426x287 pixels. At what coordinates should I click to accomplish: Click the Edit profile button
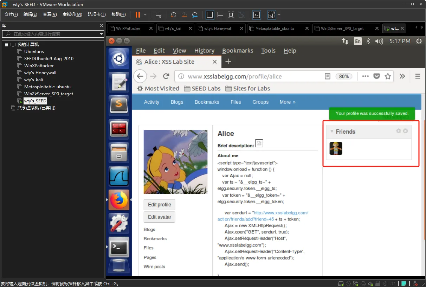pyautogui.click(x=159, y=205)
